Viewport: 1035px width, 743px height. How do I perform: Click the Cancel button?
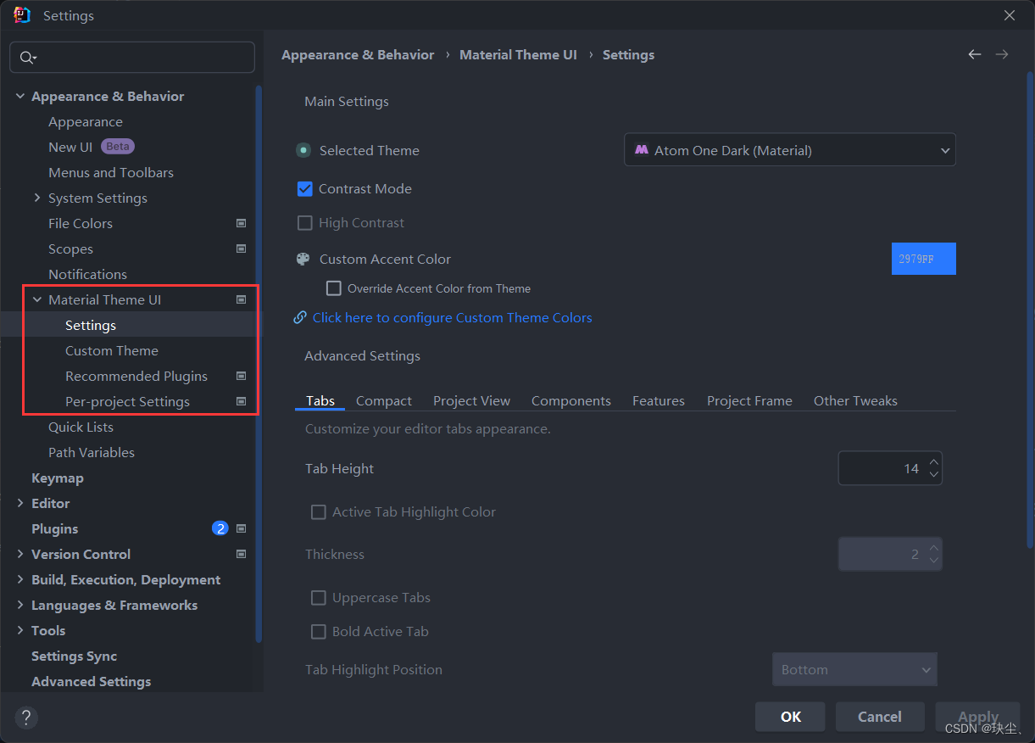click(x=880, y=717)
